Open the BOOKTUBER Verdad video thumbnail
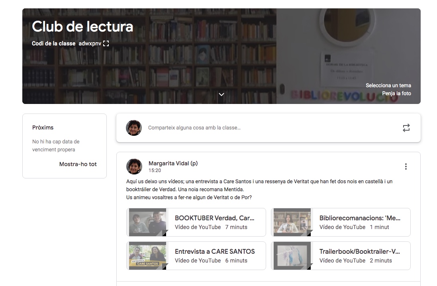This screenshot has width=437, height=286. [147, 222]
